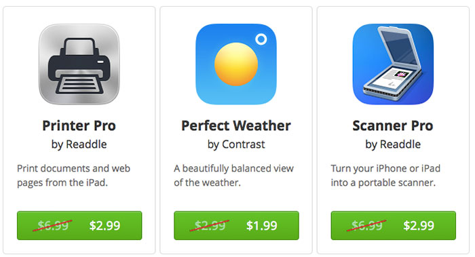This screenshot has width=475, height=257.
Task: Buy Scanner Pro for $2.99
Action: tap(393, 226)
